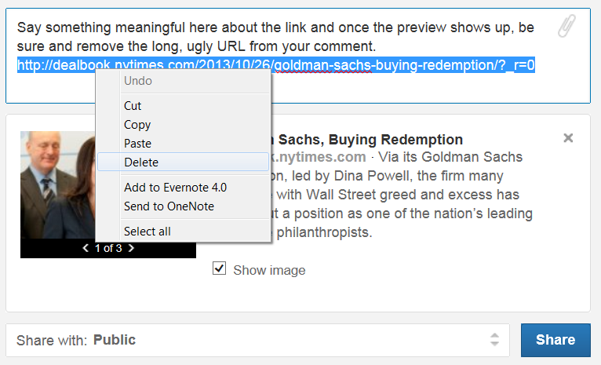Close the link preview with X
The width and height of the screenshot is (601, 365).
(x=568, y=138)
